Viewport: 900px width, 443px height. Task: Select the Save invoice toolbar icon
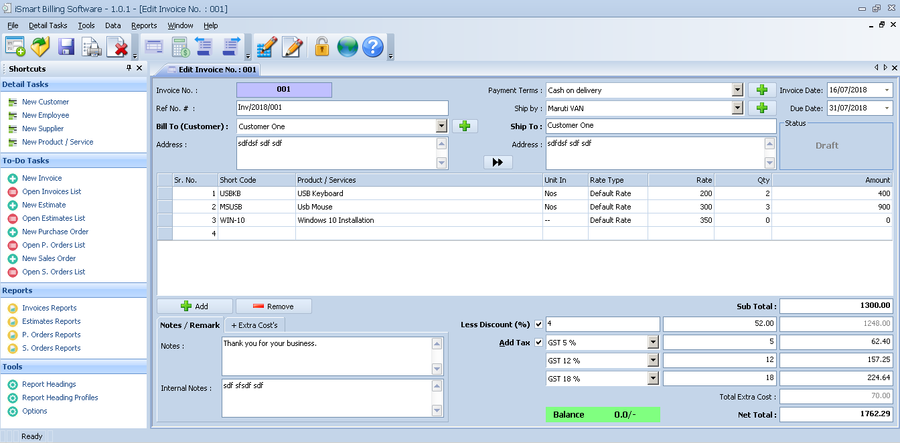[65, 47]
